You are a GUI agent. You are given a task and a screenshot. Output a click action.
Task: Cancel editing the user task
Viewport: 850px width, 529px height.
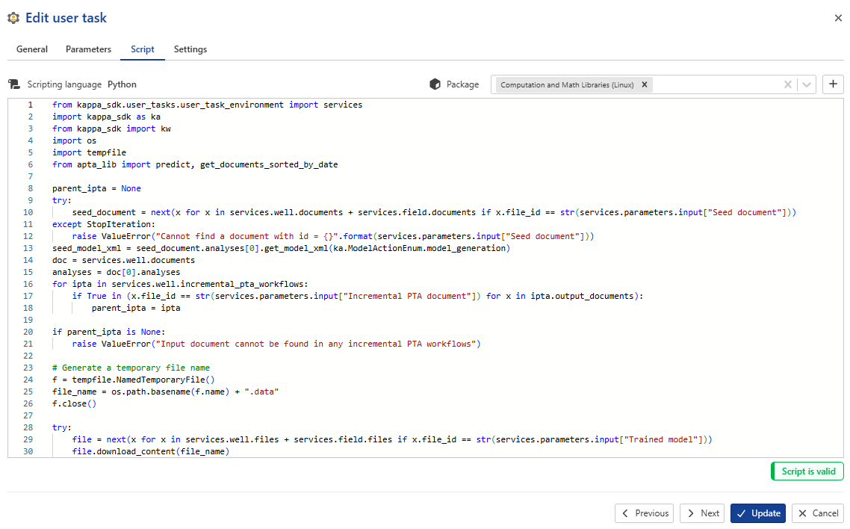coord(818,513)
